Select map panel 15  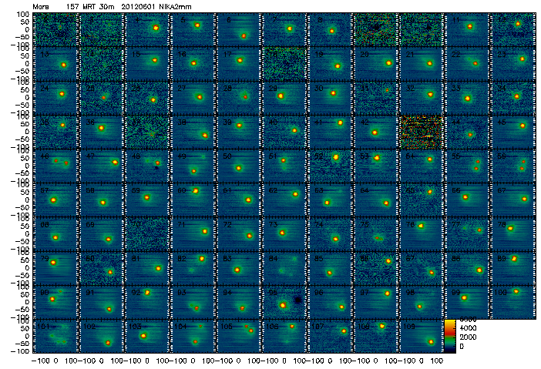(147, 63)
